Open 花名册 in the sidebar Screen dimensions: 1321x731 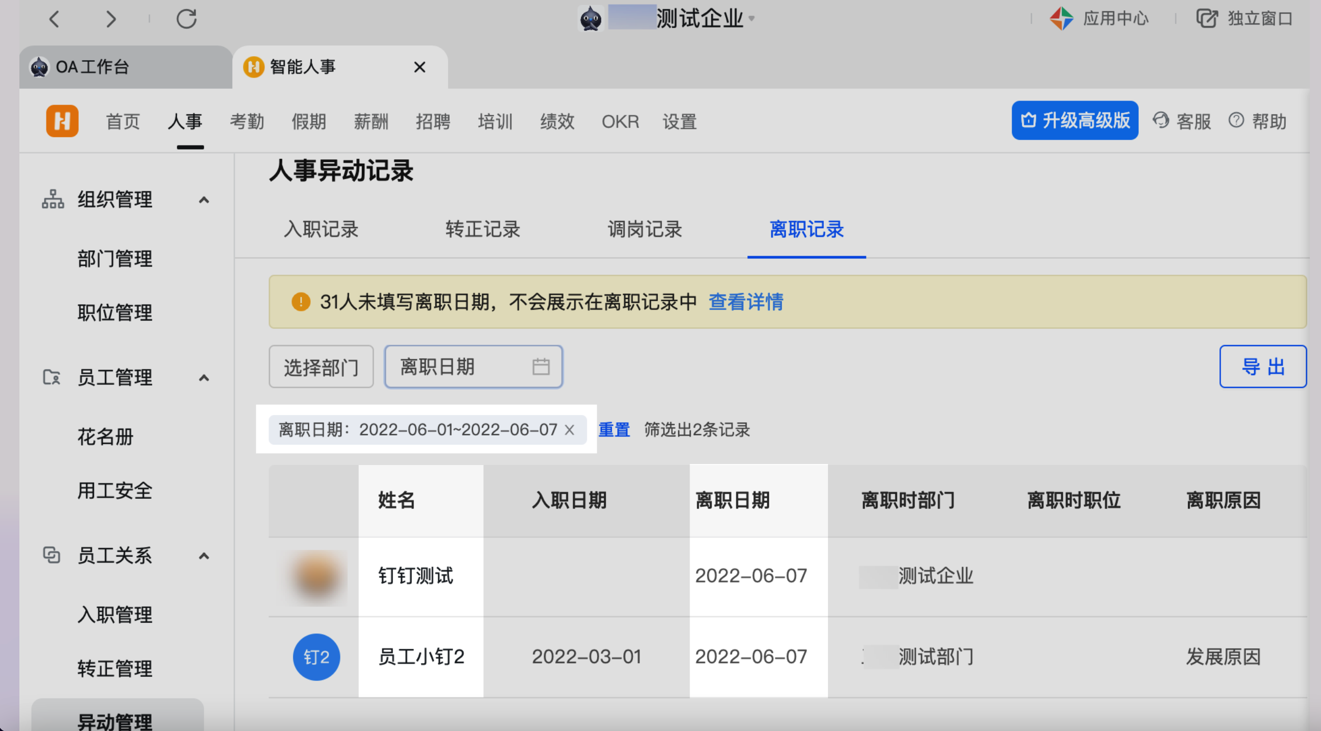(x=105, y=437)
